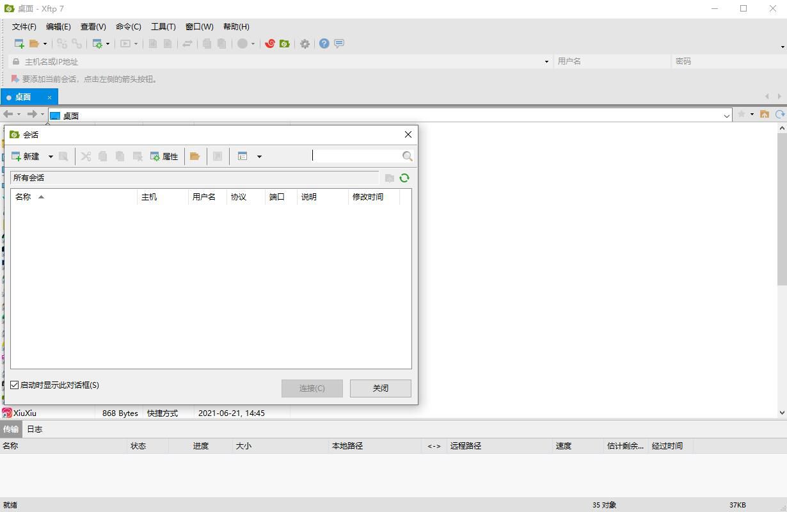Click the search box in sessions dialog
The height and width of the screenshot is (512, 787).
pyautogui.click(x=356, y=156)
